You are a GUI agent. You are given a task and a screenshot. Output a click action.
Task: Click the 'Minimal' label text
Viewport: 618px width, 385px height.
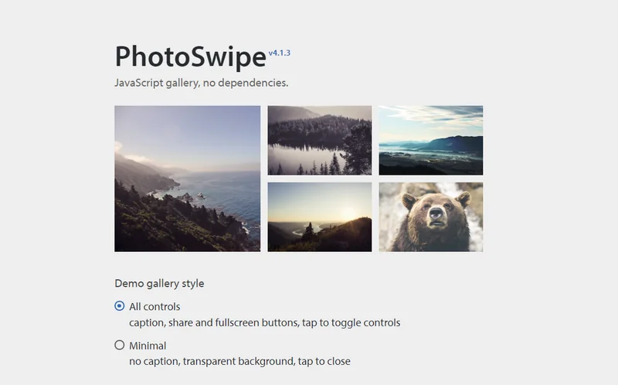(x=148, y=346)
